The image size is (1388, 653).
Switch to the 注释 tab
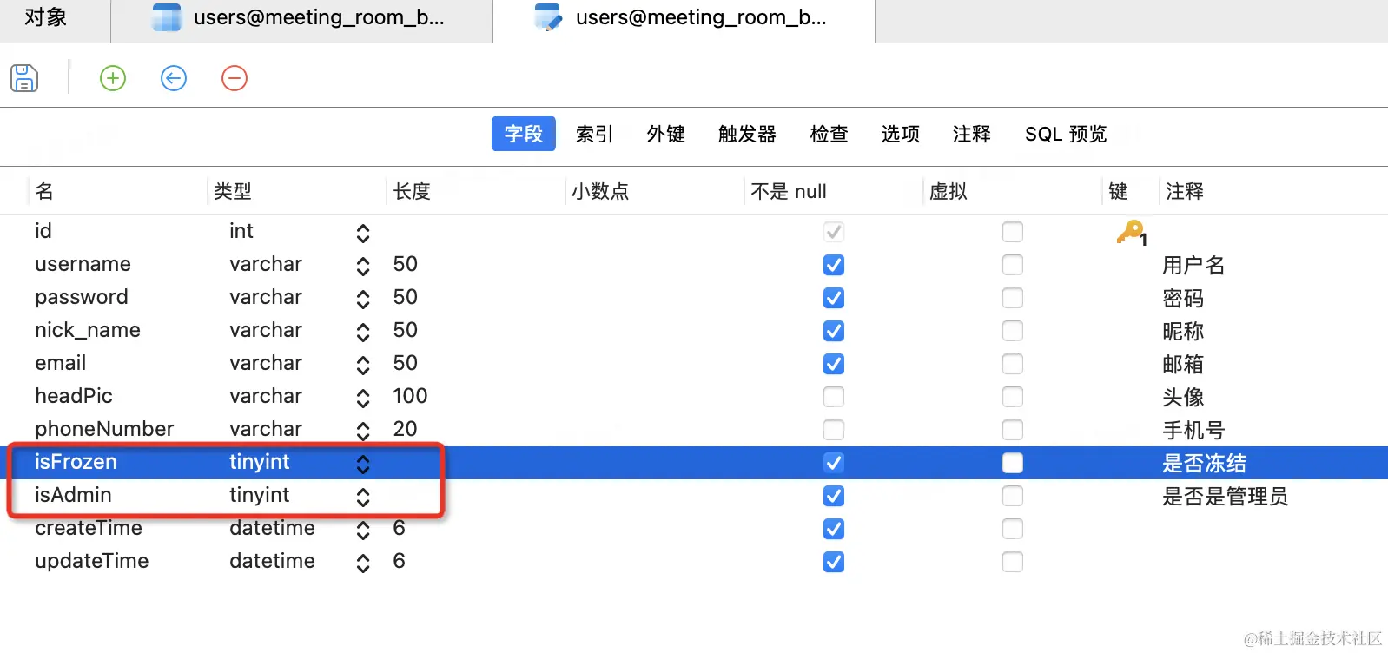(x=972, y=134)
